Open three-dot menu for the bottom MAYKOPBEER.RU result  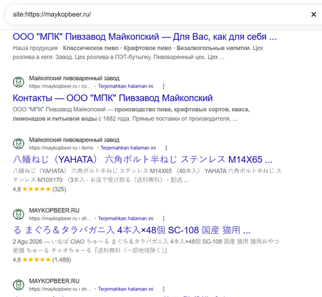164,289
